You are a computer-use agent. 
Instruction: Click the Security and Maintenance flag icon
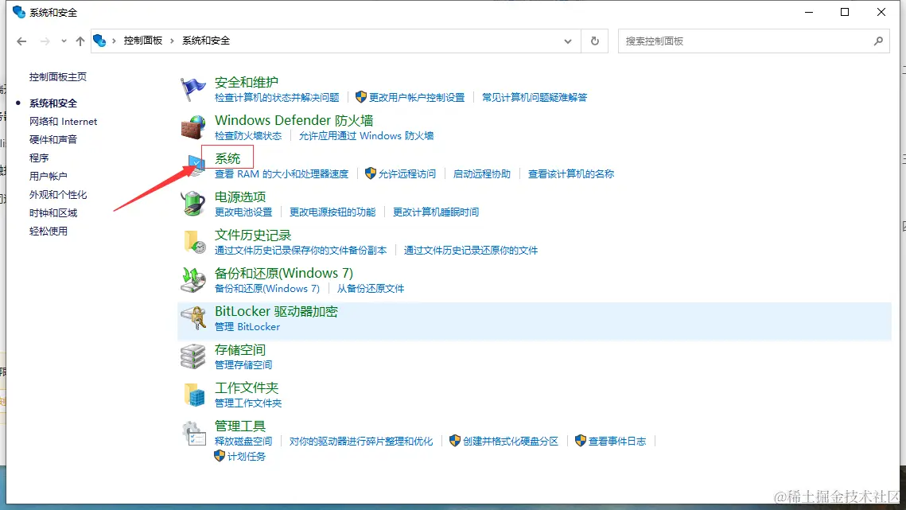pos(193,89)
